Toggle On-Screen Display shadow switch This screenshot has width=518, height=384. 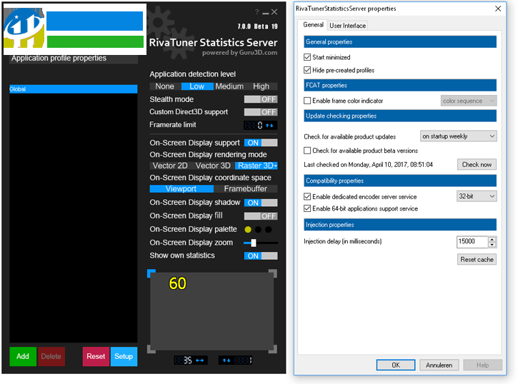tap(261, 203)
